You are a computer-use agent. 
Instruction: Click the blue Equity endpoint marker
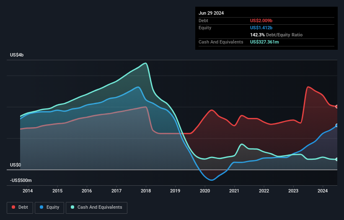pyautogui.click(x=337, y=125)
